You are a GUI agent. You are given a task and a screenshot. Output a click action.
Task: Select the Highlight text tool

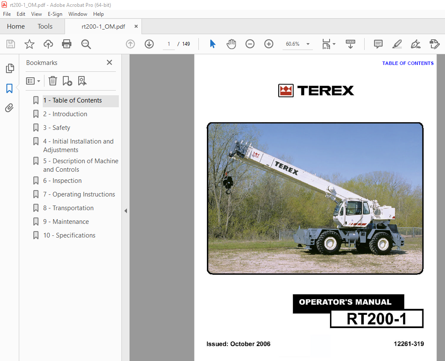tap(397, 44)
